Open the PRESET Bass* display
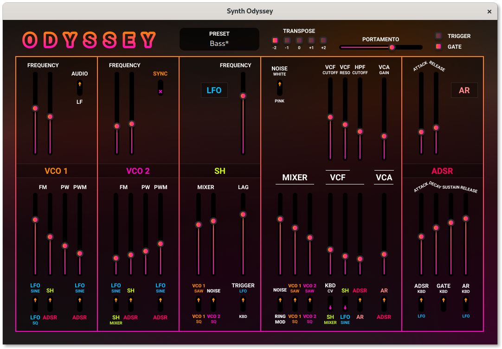Screen dimensions: 502x349 click(x=219, y=39)
